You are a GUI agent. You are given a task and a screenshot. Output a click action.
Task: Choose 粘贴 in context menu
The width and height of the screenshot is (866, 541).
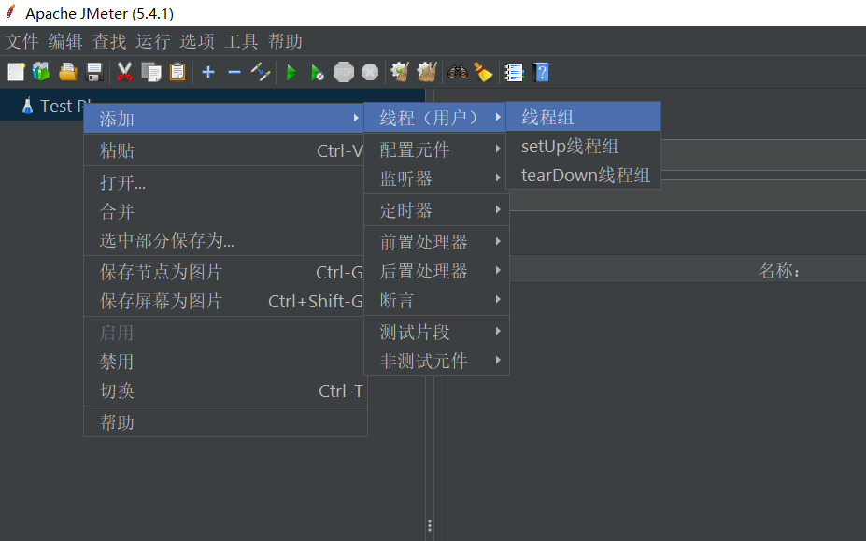tap(225, 150)
